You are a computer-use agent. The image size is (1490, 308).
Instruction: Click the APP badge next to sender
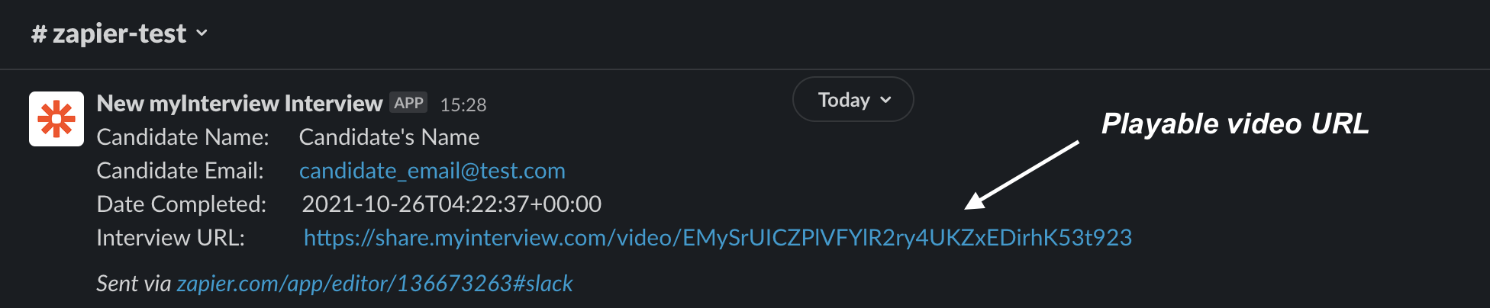(x=408, y=103)
